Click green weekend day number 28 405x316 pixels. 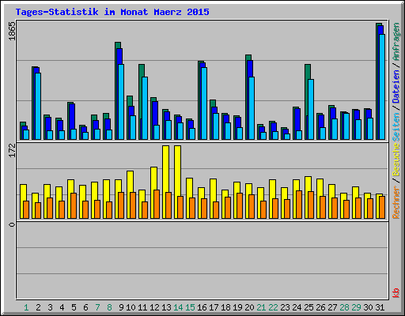(x=344, y=307)
